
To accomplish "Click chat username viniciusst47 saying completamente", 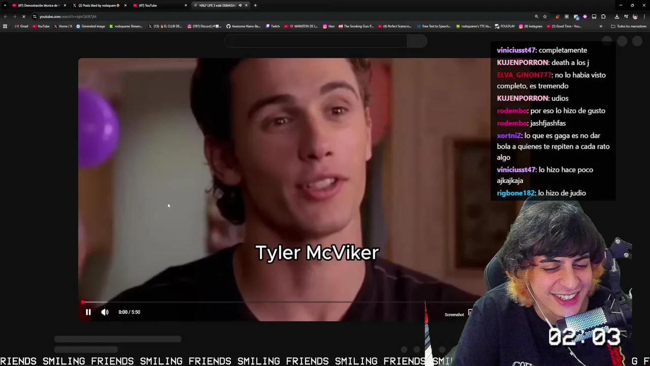I will (x=516, y=50).
